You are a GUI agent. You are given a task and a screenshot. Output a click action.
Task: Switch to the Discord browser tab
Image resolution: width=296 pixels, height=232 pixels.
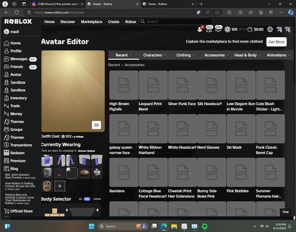(57, 4)
